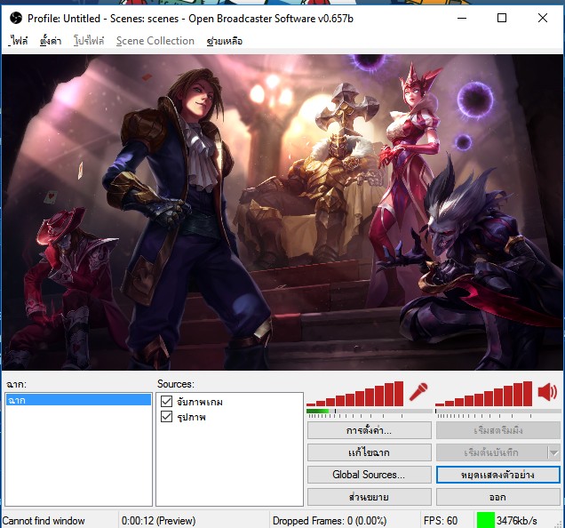Click the หยุดแสดงตัวอย่าง button
The image size is (565, 528).
pos(497,475)
